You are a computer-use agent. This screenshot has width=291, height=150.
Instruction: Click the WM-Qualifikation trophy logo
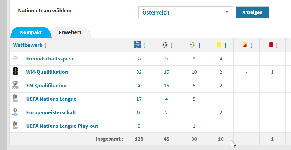click(15, 72)
